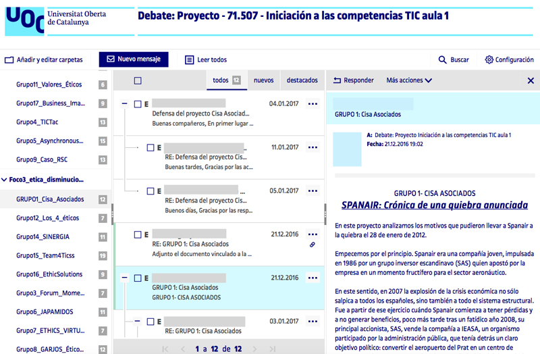Image resolution: width=540 pixels, height=354 pixels.
Task: Click the count badge 12 beside todos
Action: tap(236, 80)
